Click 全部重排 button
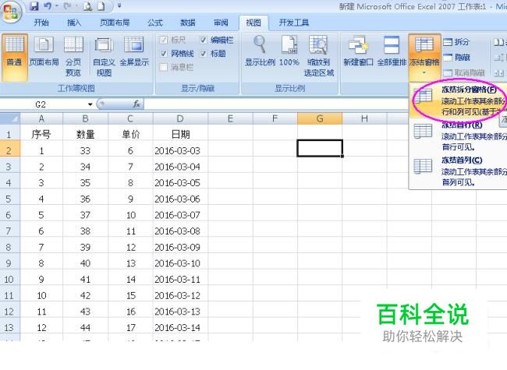The height and width of the screenshot is (370, 507). (392, 51)
